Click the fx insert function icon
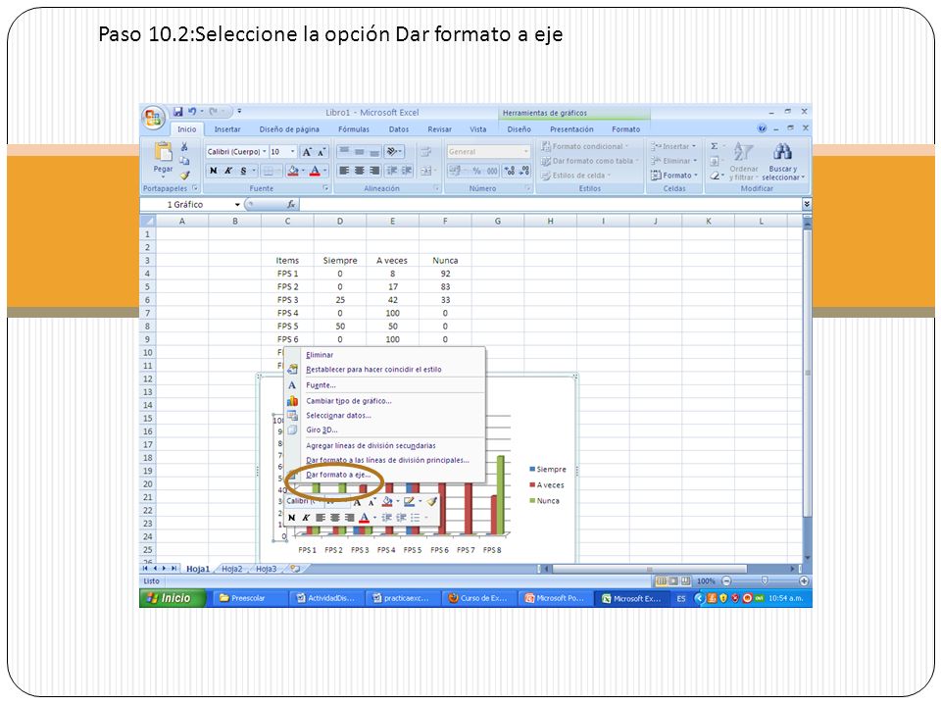This screenshot has height=706, width=941. [x=291, y=205]
